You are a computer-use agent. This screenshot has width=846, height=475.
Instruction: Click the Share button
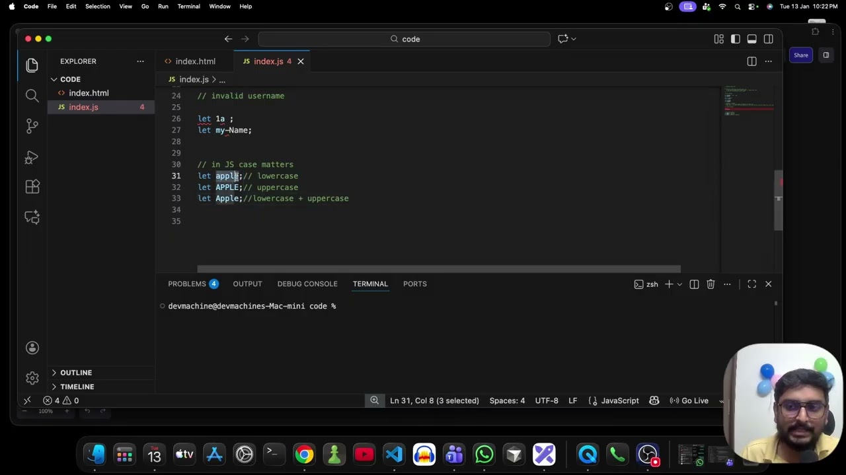800,55
